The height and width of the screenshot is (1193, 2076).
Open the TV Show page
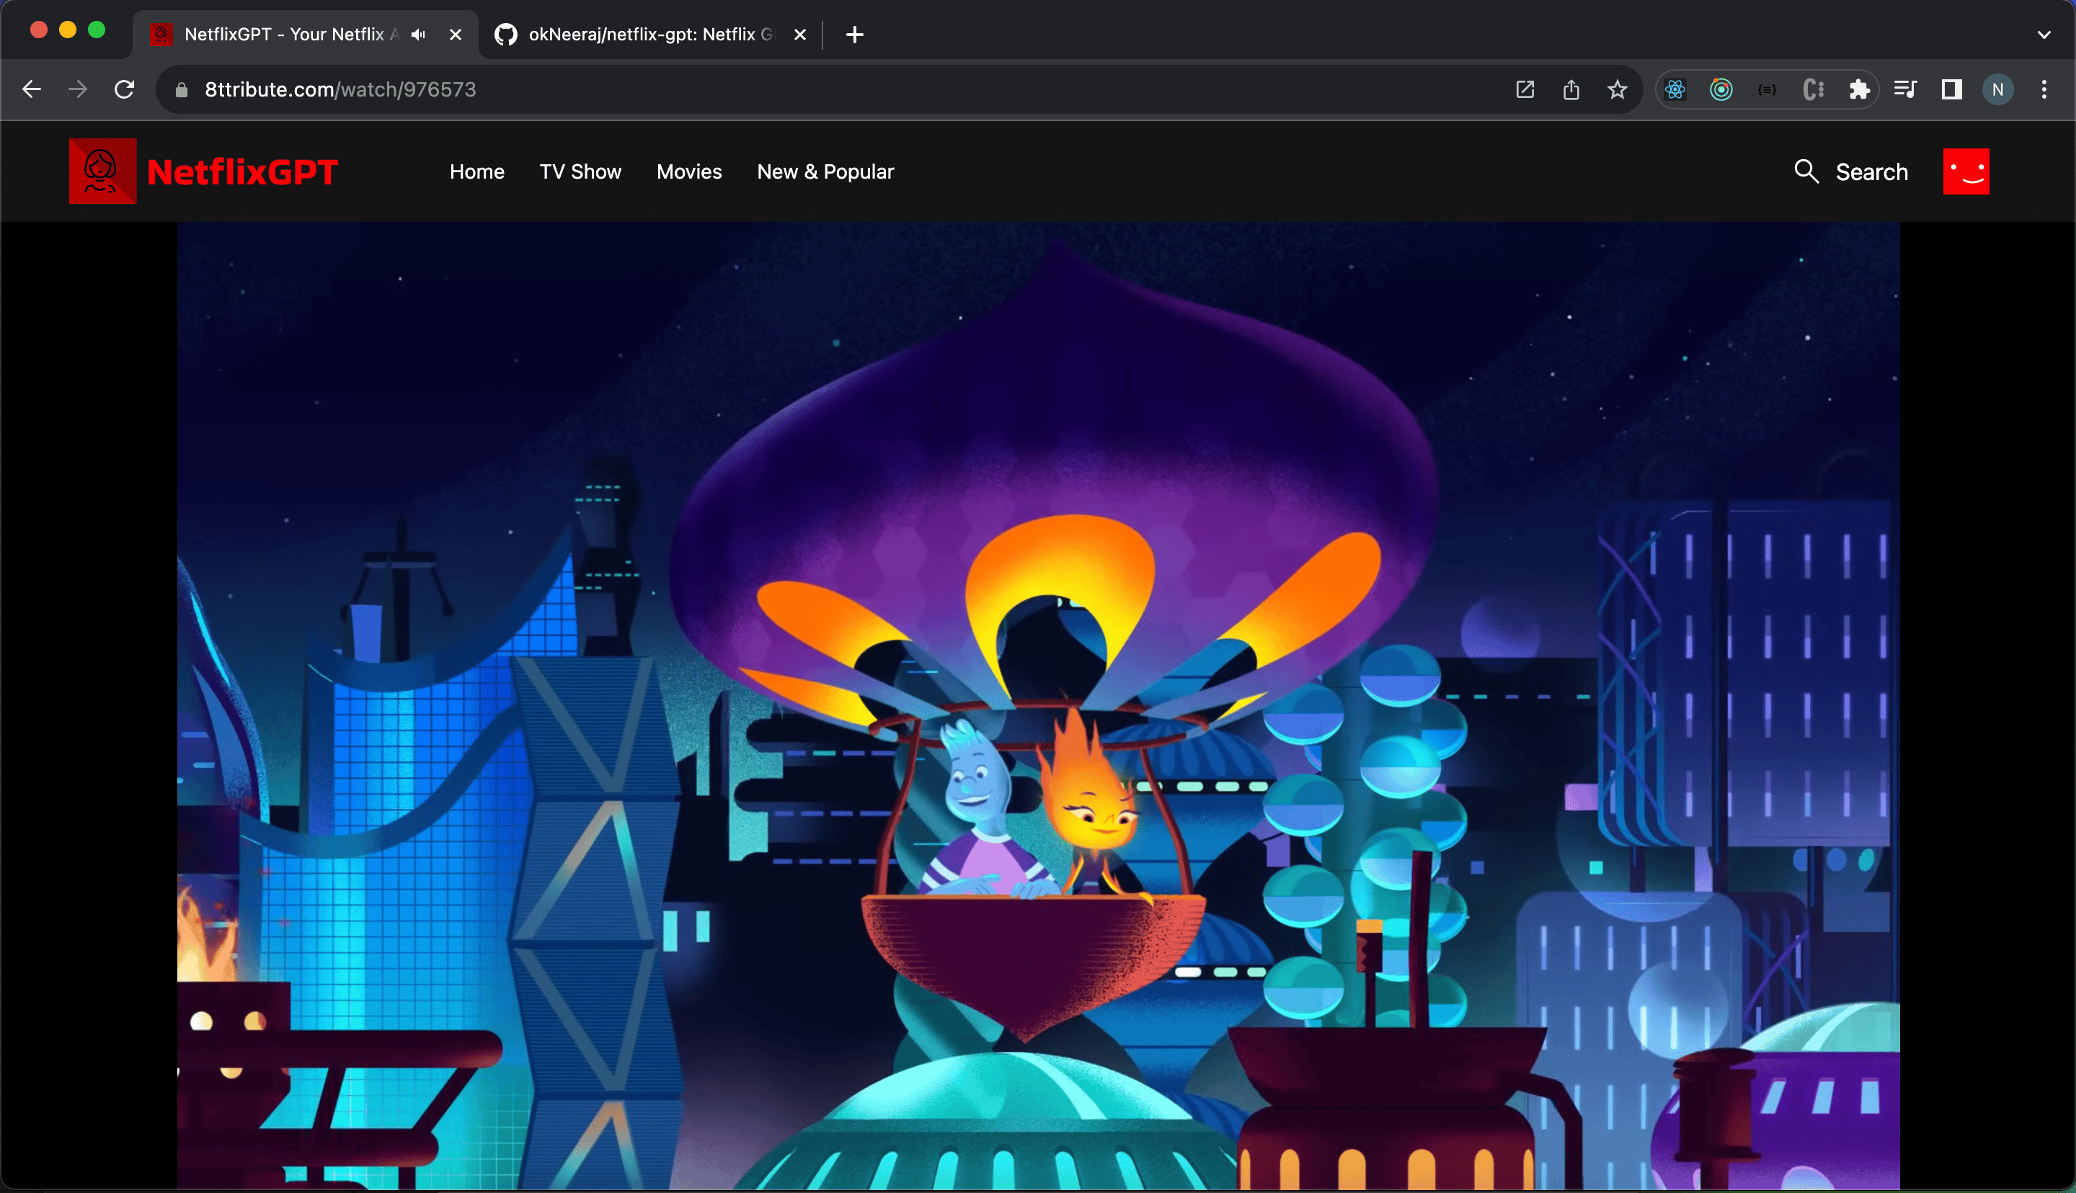click(x=580, y=171)
